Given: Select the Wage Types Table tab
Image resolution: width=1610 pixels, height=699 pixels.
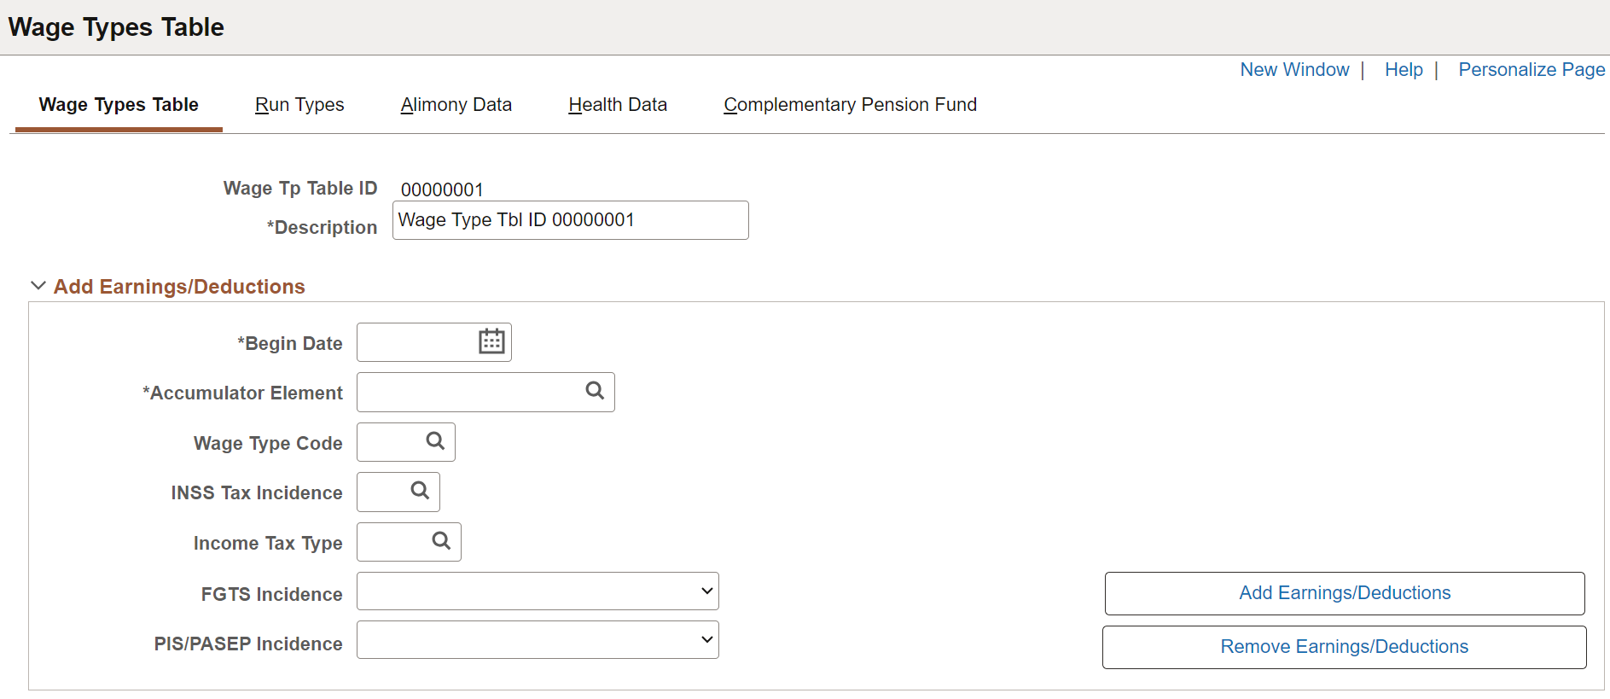Looking at the screenshot, I should coord(119,105).
